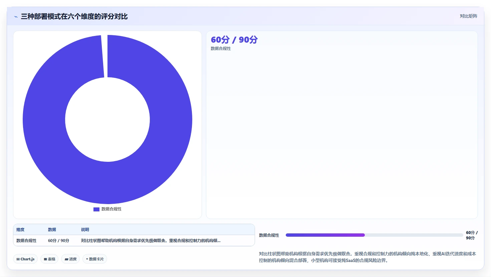
Task: Click the 数据合规性 table row cell
Action: click(x=26, y=241)
